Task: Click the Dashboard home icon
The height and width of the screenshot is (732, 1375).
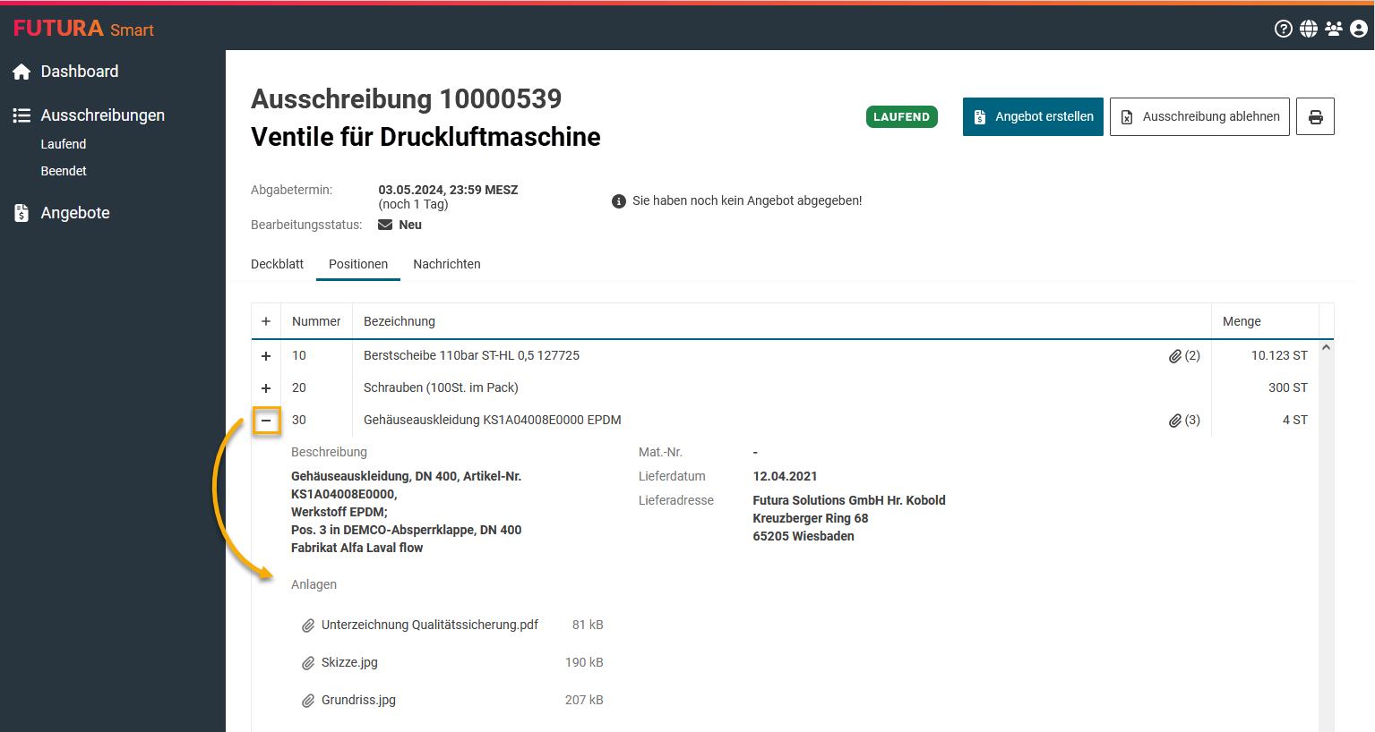Action: click(21, 72)
